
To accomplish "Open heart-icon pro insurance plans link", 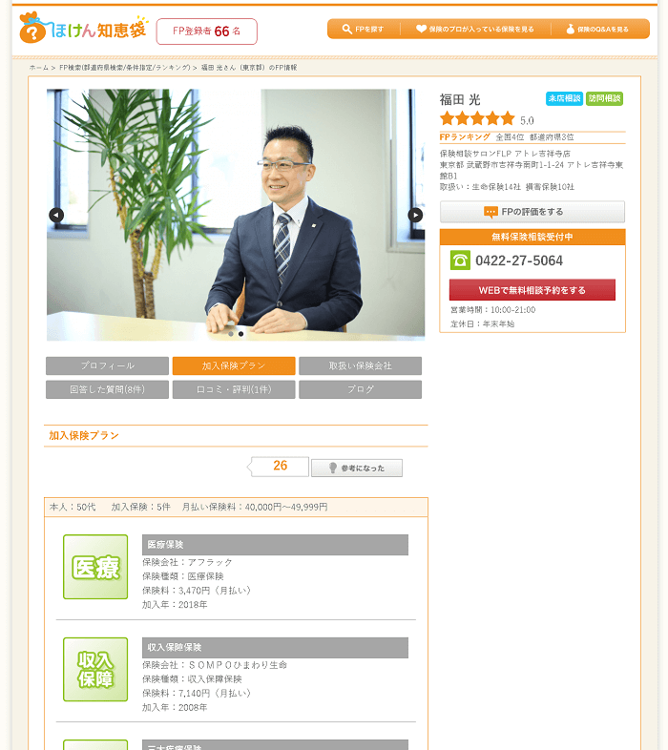I will 475,30.
